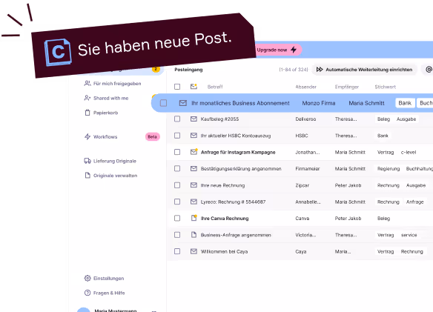Click the envelope icon of 'Ihre neue Rechnung'
This screenshot has width=433, height=312.
[194, 185]
